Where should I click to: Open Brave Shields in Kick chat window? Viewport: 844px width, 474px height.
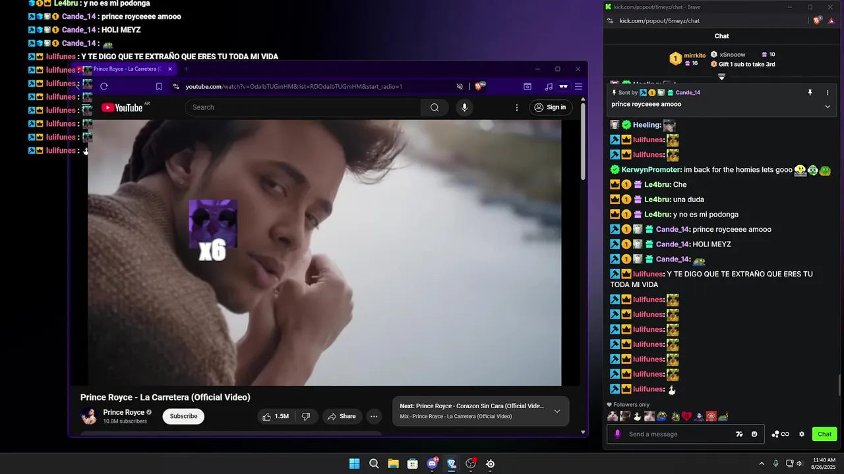click(x=818, y=20)
